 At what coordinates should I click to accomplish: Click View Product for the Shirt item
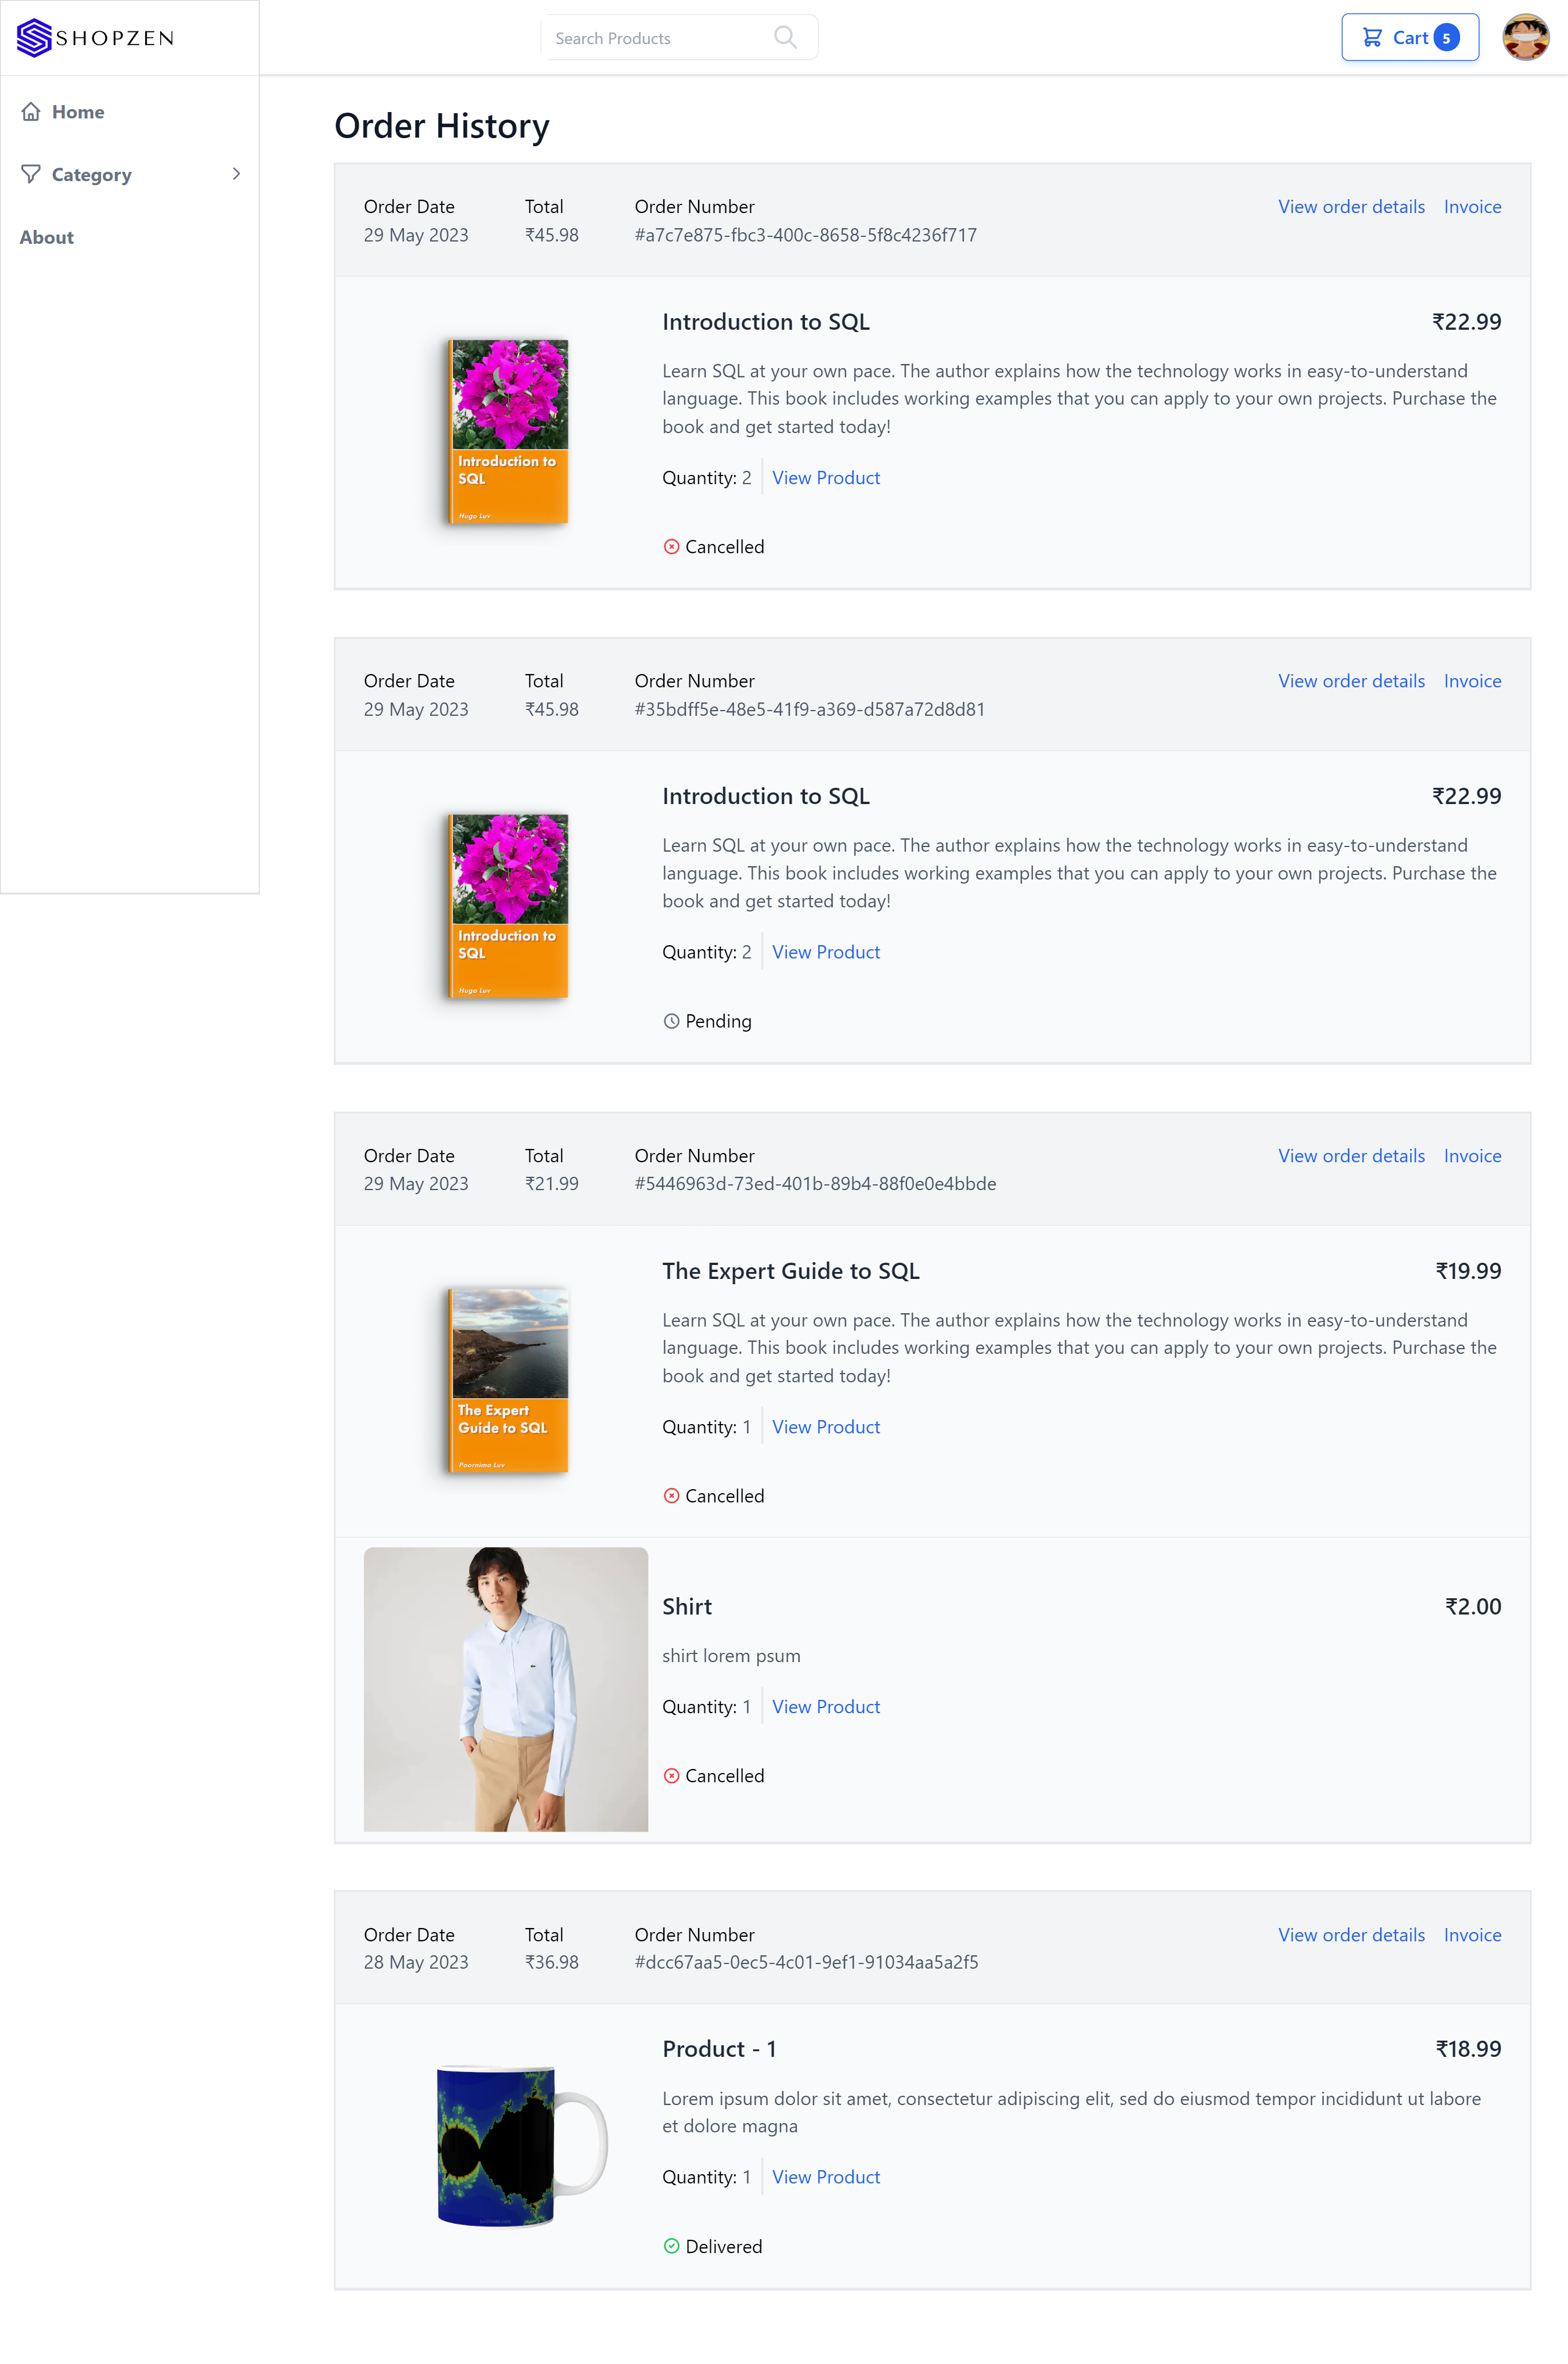point(825,1706)
